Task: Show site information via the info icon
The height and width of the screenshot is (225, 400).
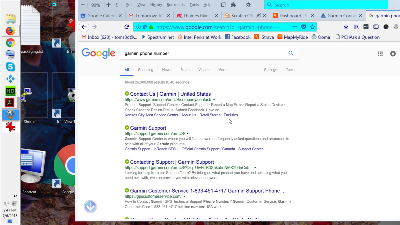Action: pyautogui.click(x=138, y=27)
